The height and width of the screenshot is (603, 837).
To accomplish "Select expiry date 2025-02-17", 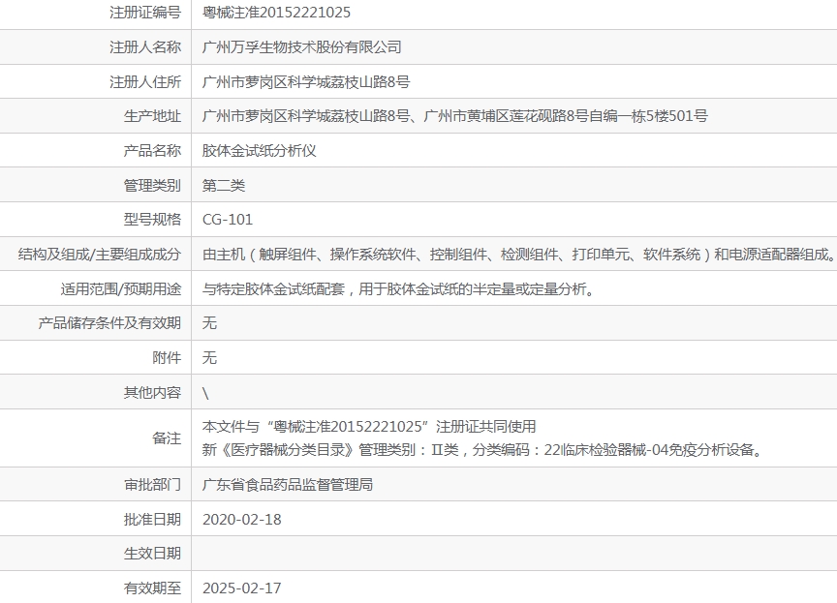I will [242, 588].
